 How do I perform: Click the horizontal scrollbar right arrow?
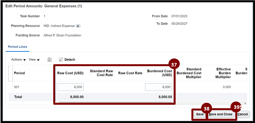(x=245, y=103)
